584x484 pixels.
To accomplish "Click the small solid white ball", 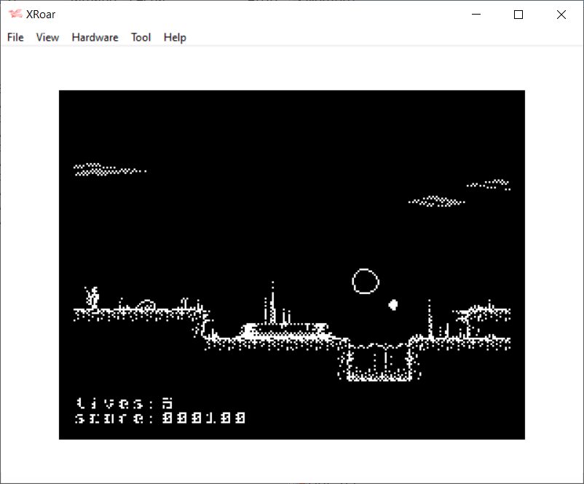I will pos(393,304).
